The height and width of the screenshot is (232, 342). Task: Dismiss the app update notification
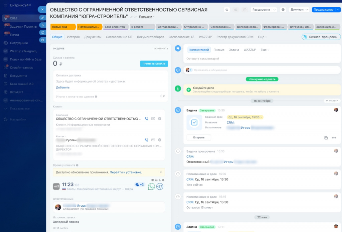pyautogui.click(x=161, y=172)
